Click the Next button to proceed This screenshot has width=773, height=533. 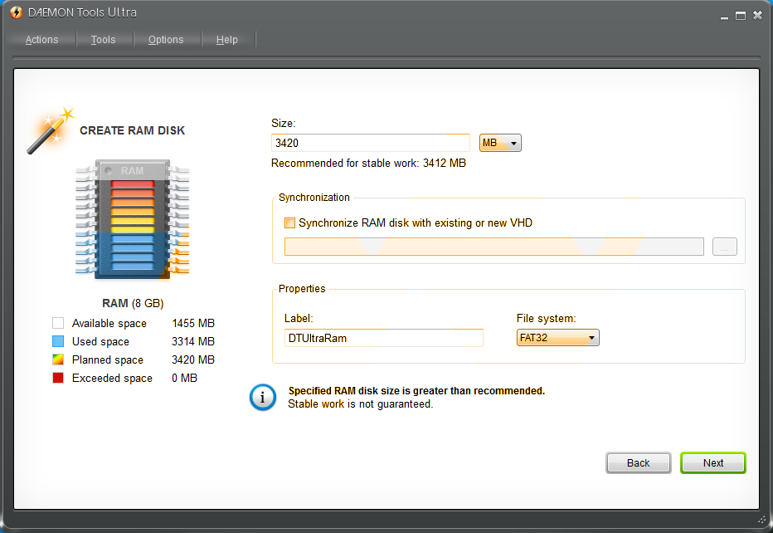(x=712, y=462)
